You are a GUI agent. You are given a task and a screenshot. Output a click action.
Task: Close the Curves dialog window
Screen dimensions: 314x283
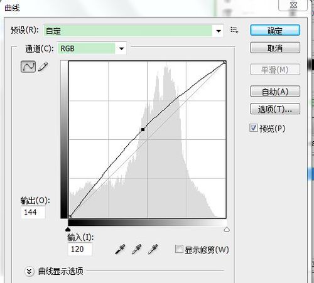(x=293, y=5)
